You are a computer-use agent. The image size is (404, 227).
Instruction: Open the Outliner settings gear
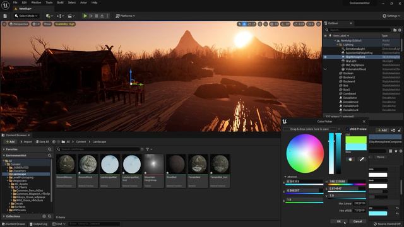(x=400, y=30)
